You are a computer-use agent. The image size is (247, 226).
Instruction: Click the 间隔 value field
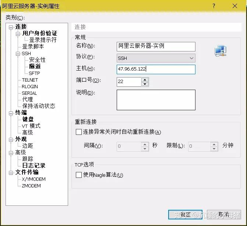coord(129,146)
